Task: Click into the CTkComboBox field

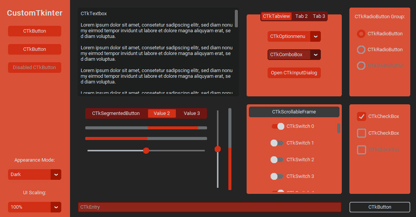Action: click(289, 55)
